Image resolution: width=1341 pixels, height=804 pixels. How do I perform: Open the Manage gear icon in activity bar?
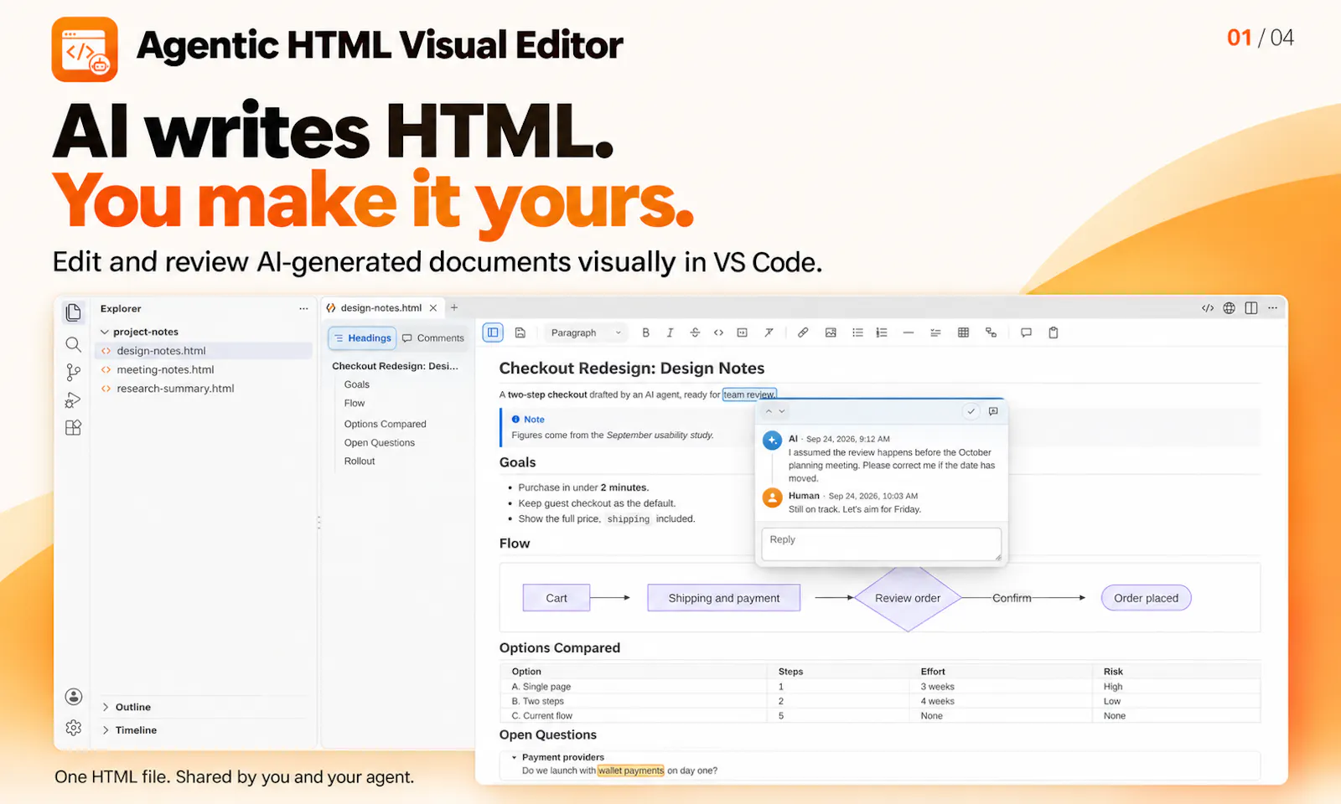click(x=74, y=728)
